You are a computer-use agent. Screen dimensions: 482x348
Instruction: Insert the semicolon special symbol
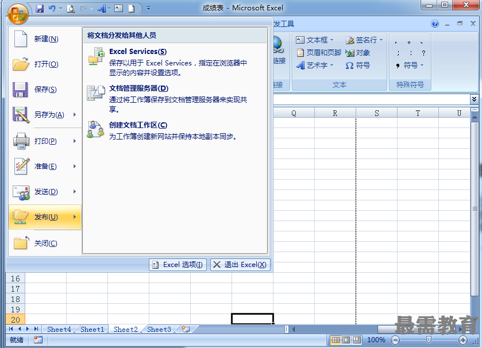coord(398,53)
